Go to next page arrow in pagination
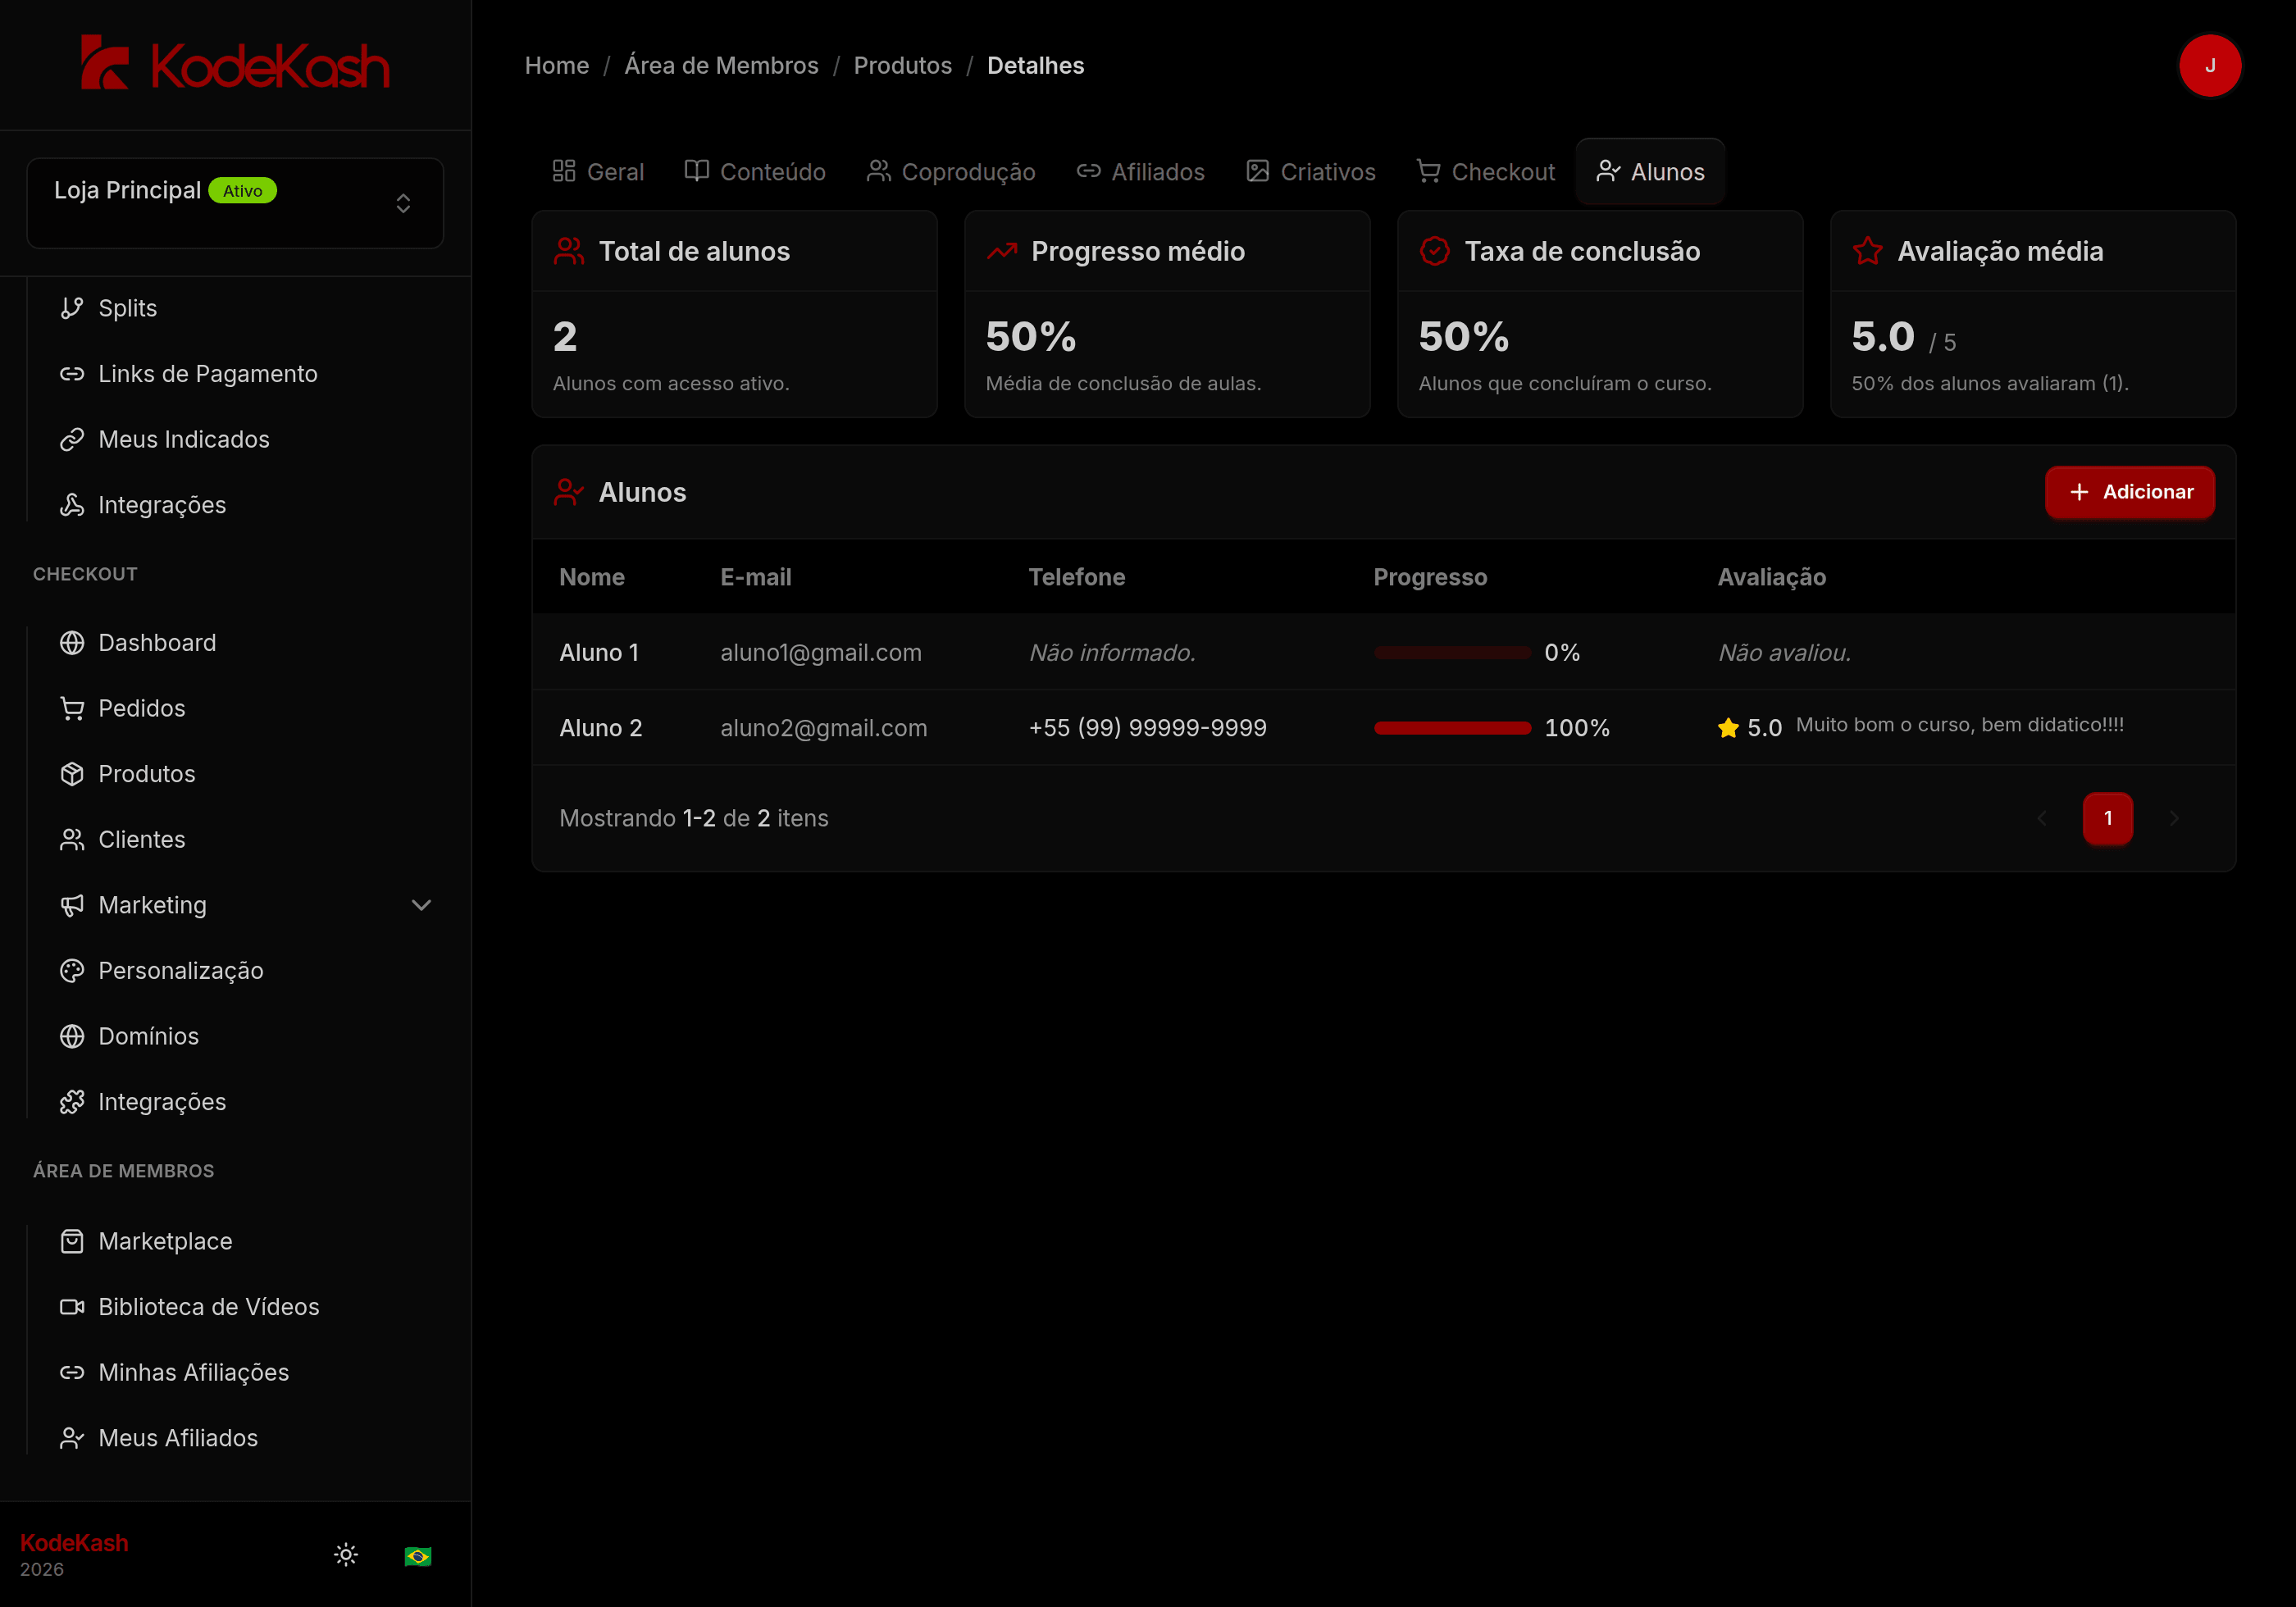The image size is (2296, 1607). [2174, 818]
